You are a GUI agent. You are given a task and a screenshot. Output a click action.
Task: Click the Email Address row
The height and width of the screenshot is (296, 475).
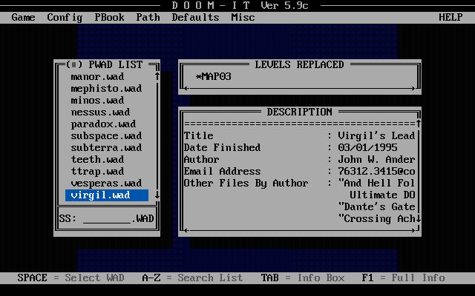pyautogui.click(x=300, y=171)
